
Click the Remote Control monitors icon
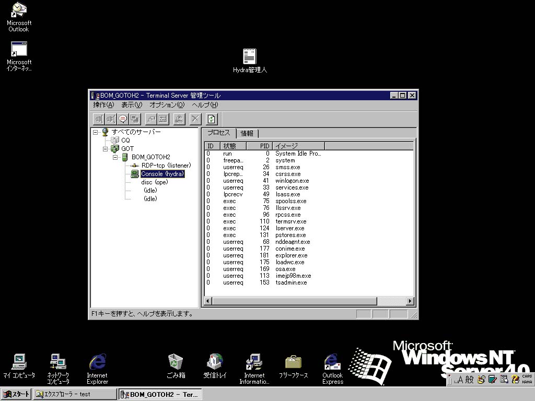[x=135, y=119]
